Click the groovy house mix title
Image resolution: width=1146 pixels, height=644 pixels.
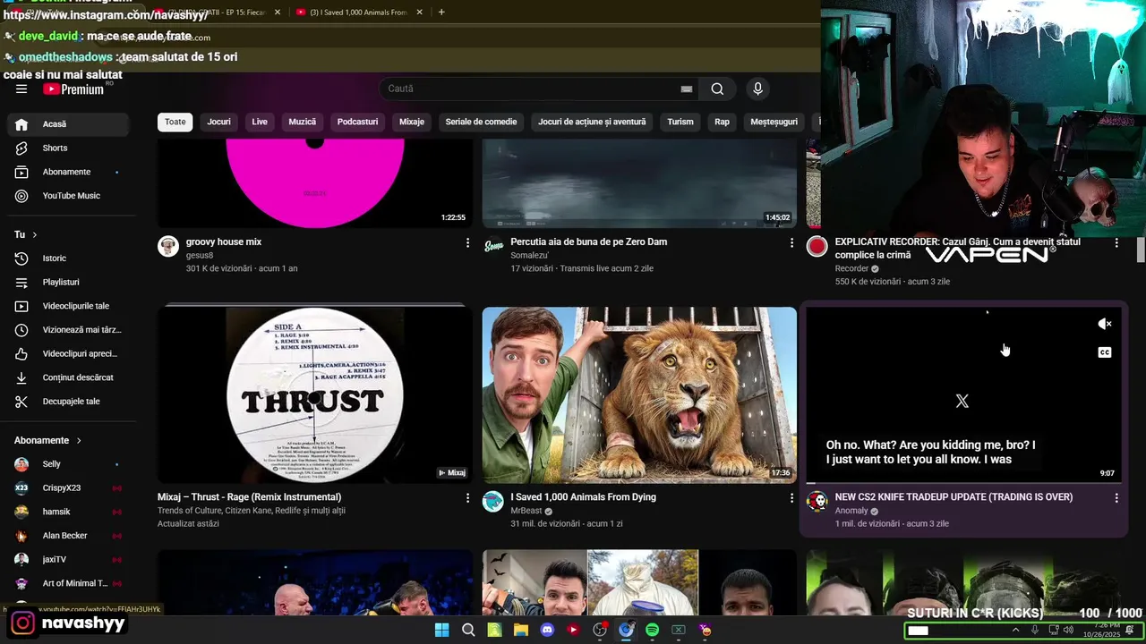click(x=224, y=241)
